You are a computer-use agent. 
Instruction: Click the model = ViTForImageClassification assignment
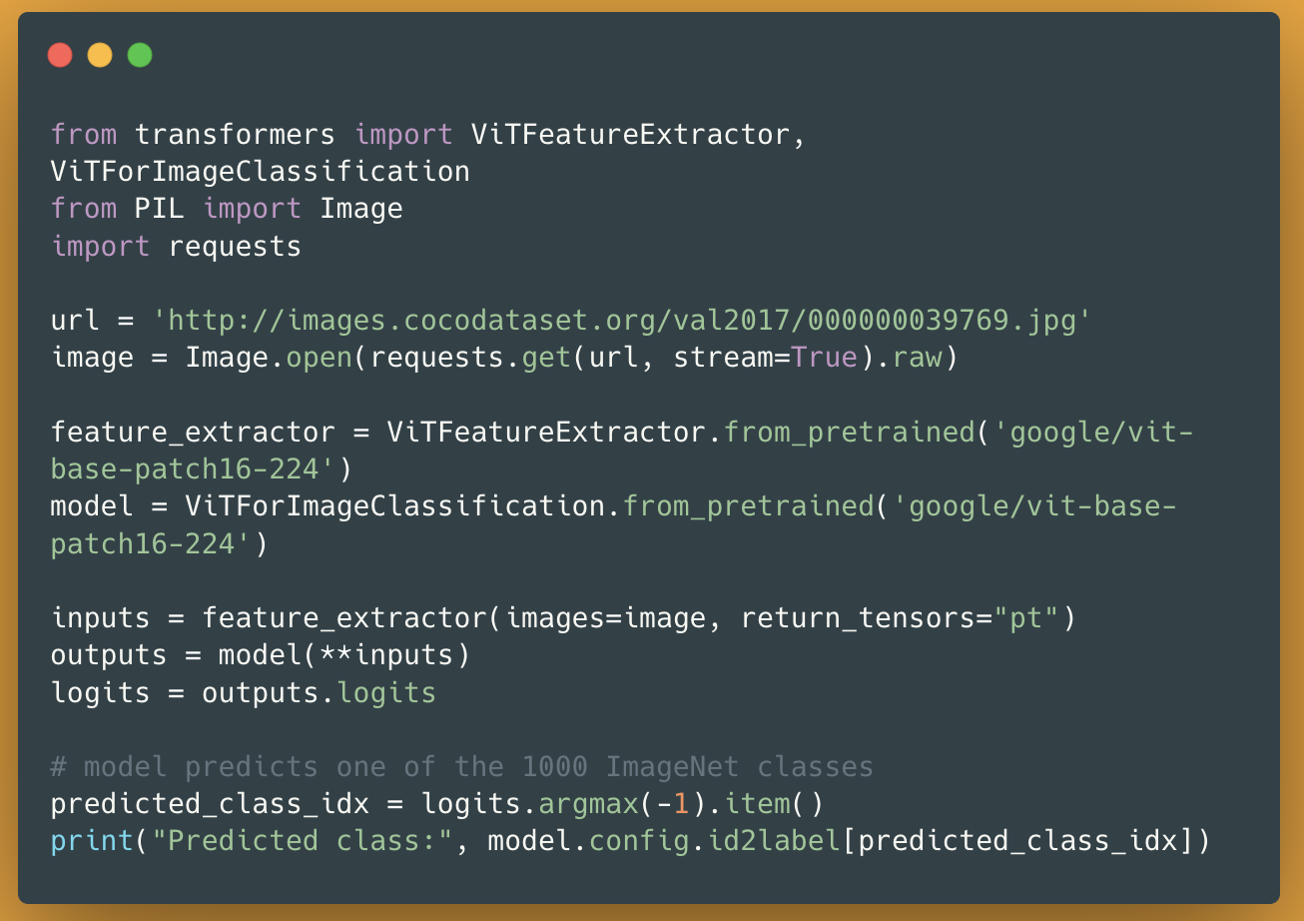point(327,506)
